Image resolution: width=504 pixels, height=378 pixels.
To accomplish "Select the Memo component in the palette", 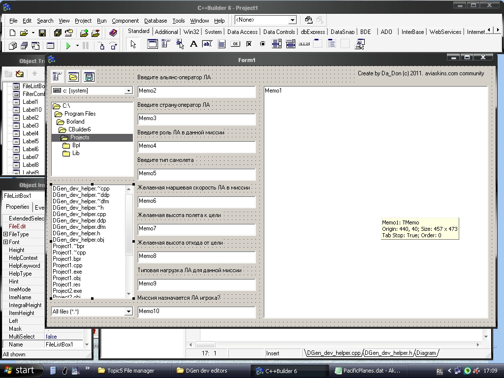I will click(221, 44).
